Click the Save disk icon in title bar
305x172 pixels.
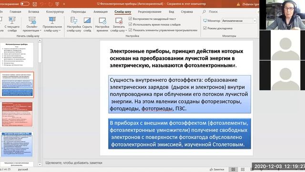click(x=35, y=4)
